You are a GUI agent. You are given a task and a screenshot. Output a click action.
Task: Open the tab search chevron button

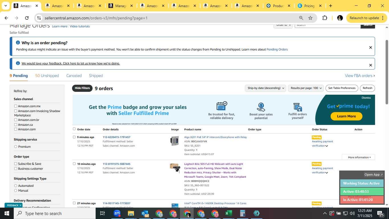coord(5,6)
